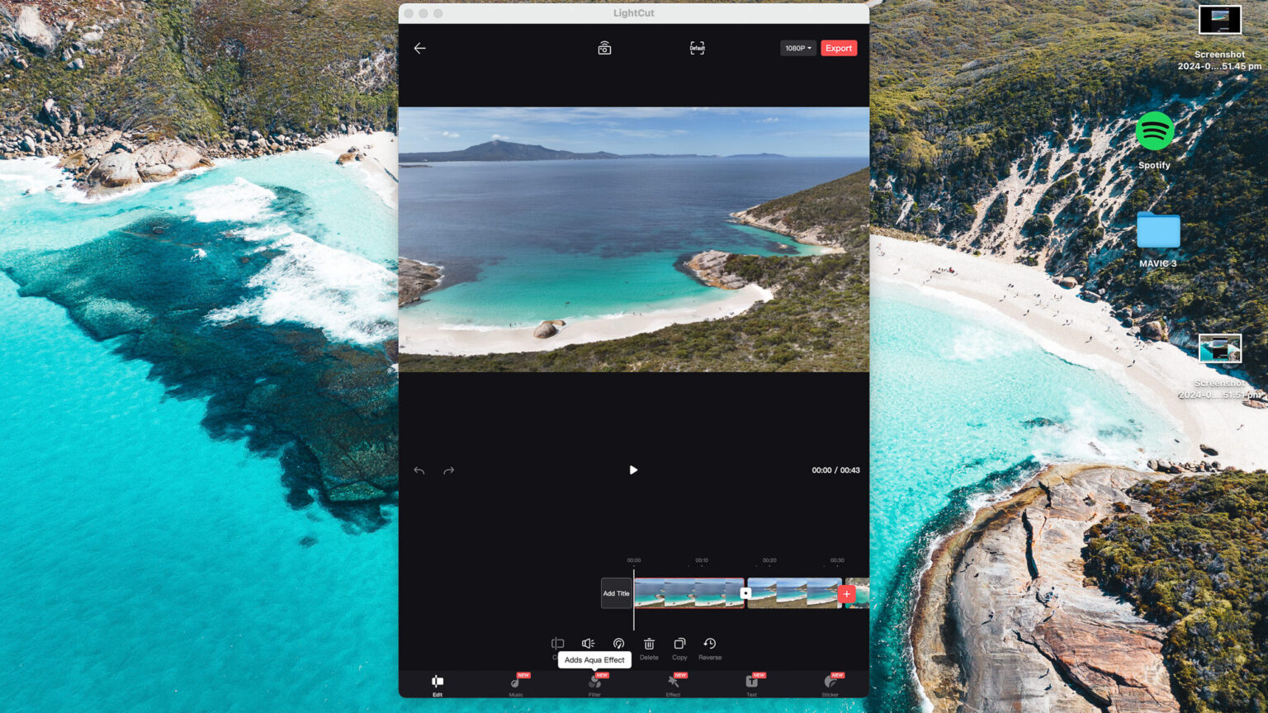Screen dimensions: 1268x713
Task: Switch to the Music tab
Action: pos(515,683)
